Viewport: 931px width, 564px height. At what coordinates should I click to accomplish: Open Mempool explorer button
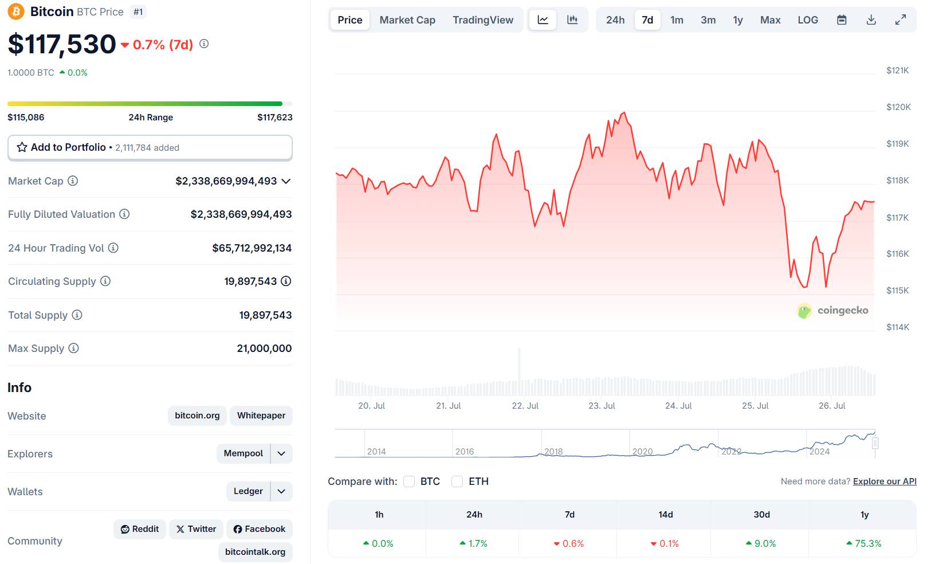[x=243, y=453]
